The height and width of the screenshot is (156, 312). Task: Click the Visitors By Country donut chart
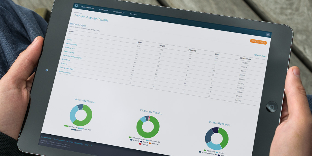pos(148,127)
